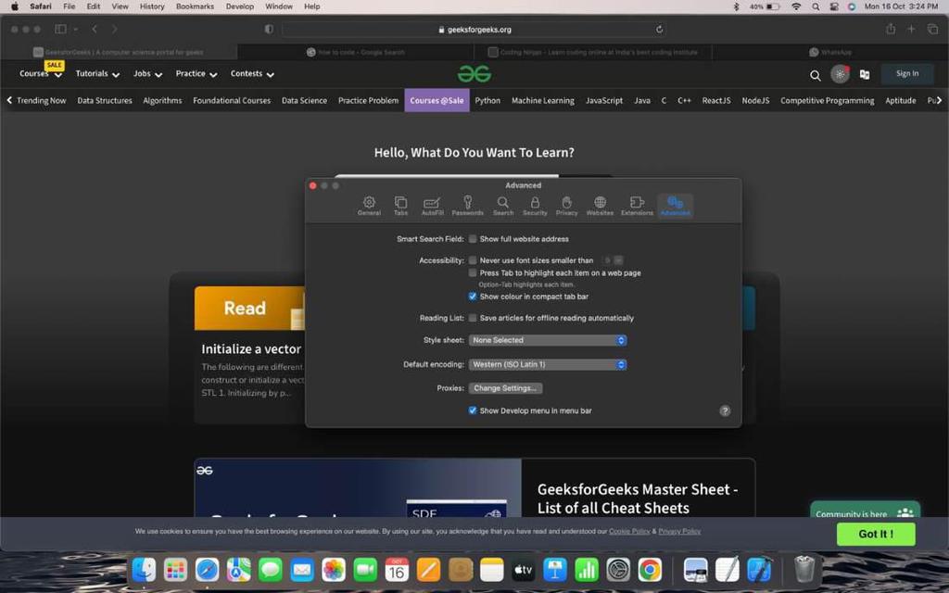Open the AutoFill preferences pane
Image resolution: width=949 pixels, height=593 pixels.
[432, 206]
